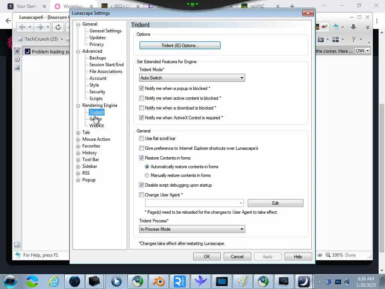Select Gecko rendering engine in tree
The image size is (385, 289).
pyautogui.click(x=95, y=119)
